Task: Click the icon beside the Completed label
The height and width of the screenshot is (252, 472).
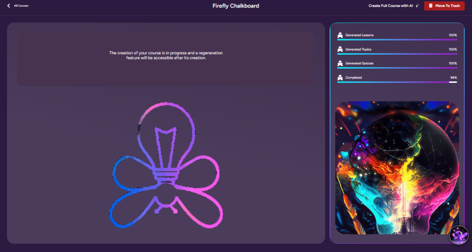Action: (340, 78)
